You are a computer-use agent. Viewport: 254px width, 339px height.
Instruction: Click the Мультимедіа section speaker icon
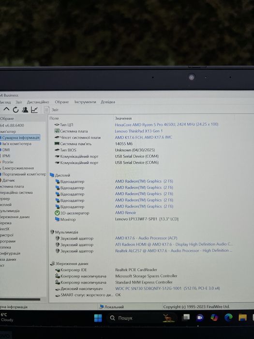click(x=52, y=232)
